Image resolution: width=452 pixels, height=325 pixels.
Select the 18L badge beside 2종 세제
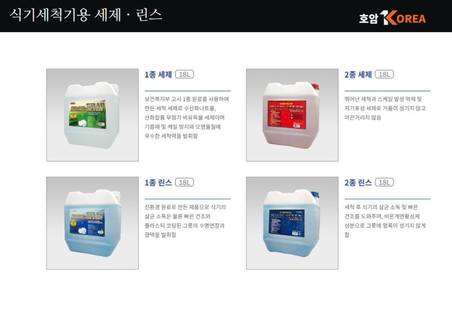pyautogui.click(x=384, y=74)
